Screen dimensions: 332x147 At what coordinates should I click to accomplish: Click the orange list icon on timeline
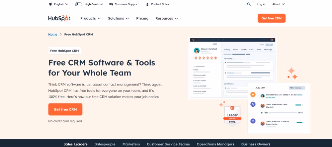tap(253, 94)
